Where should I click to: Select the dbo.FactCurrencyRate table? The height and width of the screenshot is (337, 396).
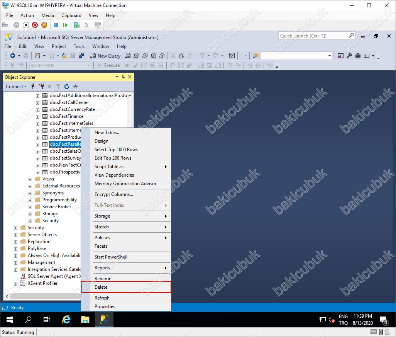click(72, 109)
